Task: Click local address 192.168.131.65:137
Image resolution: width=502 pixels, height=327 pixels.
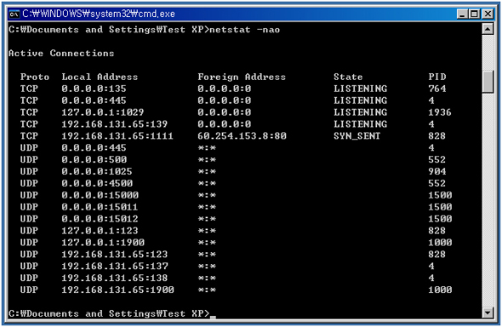Action: pos(115,267)
